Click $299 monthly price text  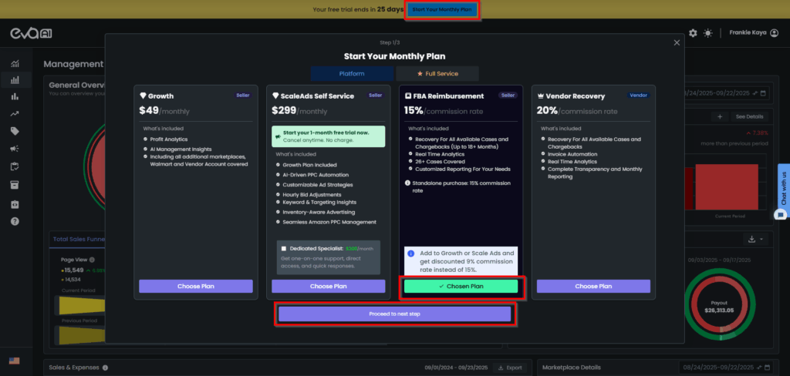click(x=299, y=111)
